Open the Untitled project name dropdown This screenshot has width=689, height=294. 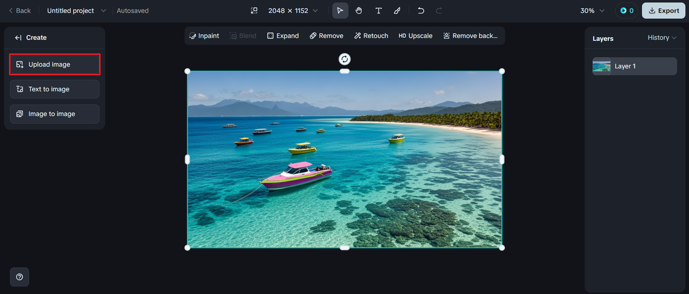(76, 11)
